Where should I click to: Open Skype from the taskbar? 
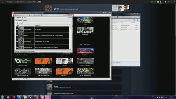click(20, 97)
